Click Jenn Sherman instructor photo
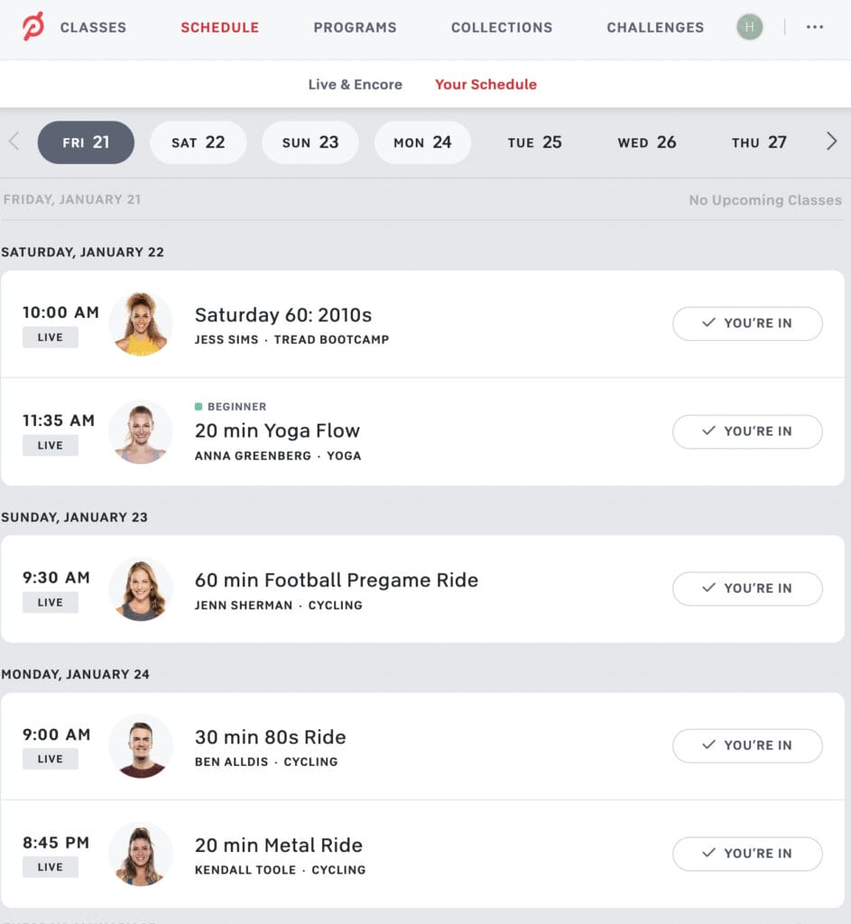 click(141, 588)
